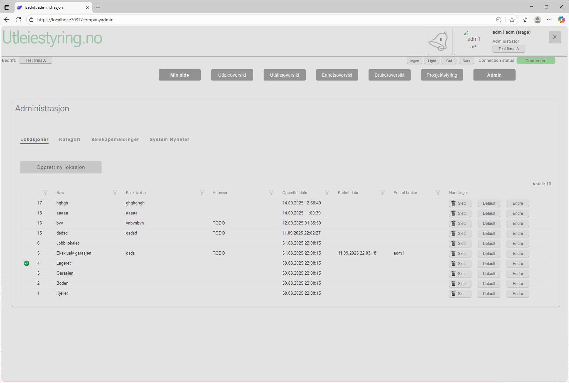The image size is (569, 383).
Task: Click the notification bell icon
Action: [439, 41]
